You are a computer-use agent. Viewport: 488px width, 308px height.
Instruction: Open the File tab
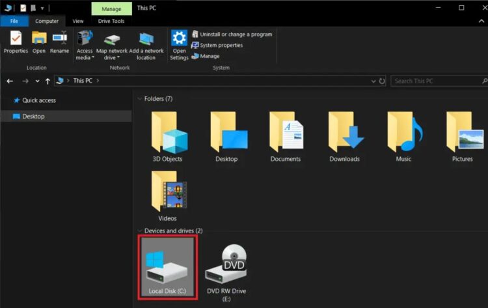14,21
